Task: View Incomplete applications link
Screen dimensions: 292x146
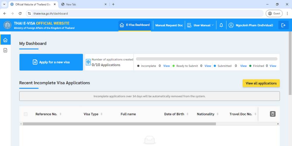Action: (166, 66)
